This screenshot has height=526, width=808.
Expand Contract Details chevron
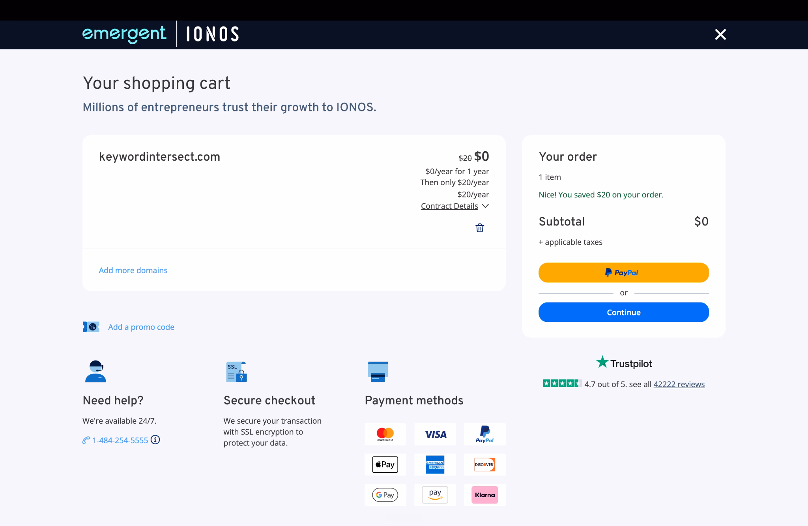click(x=486, y=206)
